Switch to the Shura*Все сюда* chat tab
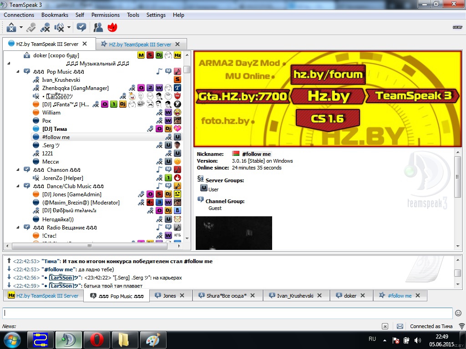The height and width of the screenshot is (349, 466). pos(227,295)
